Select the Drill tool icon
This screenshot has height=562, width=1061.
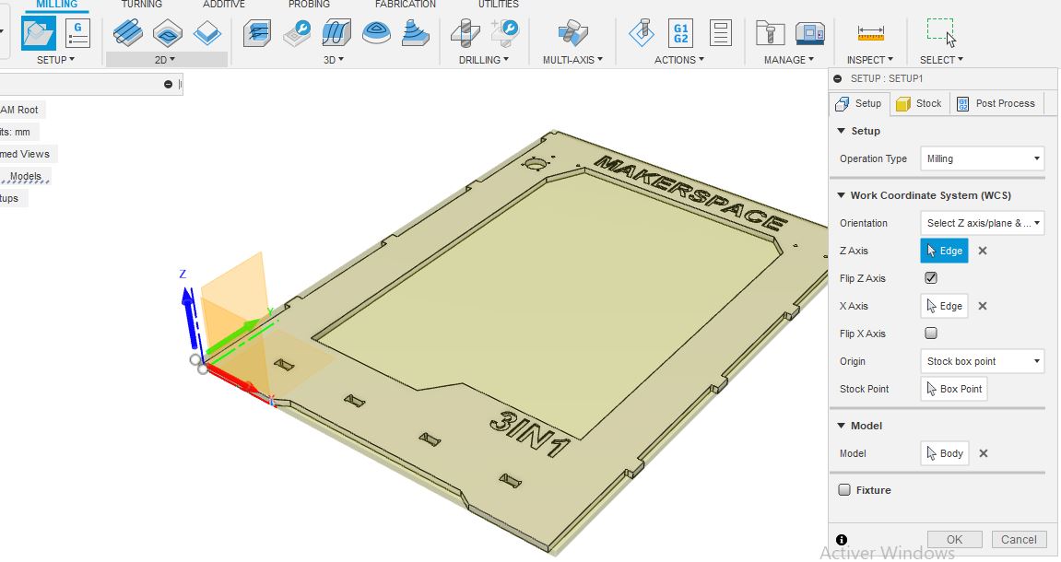[465, 32]
